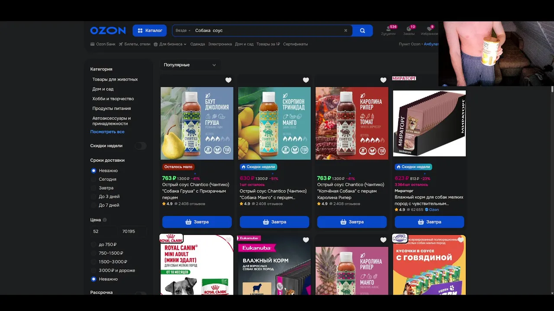The width and height of the screenshot is (554, 311).
Task: Select price range 750–1500 ₽
Action: (107, 253)
